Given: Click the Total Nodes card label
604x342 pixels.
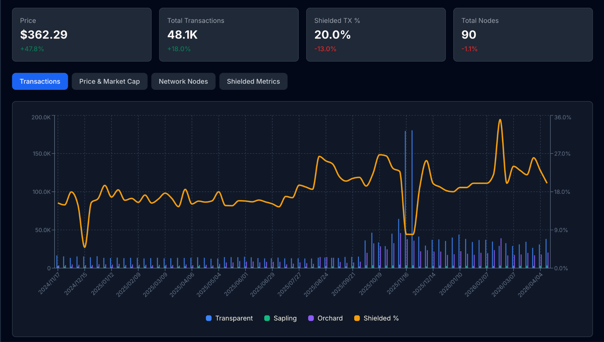Looking at the screenshot, I should point(480,21).
